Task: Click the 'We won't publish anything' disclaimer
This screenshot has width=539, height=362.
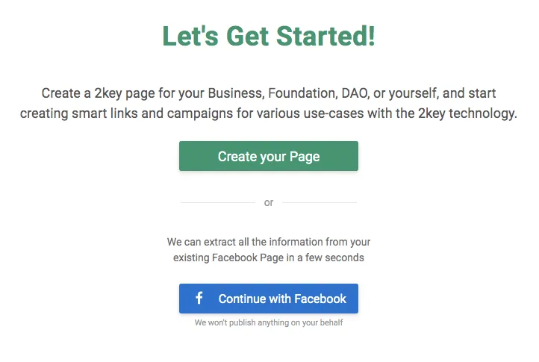Action: tap(269, 322)
